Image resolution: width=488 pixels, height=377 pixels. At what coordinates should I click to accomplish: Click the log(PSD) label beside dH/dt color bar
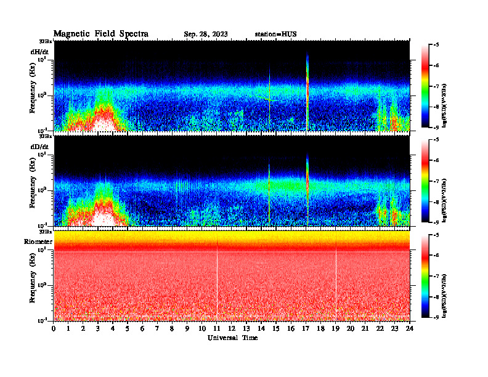point(445,105)
